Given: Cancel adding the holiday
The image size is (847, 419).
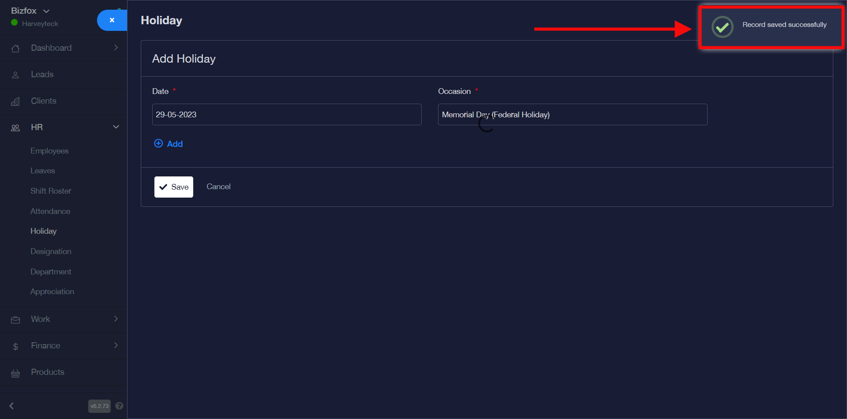Looking at the screenshot, I should coord(218,187).
